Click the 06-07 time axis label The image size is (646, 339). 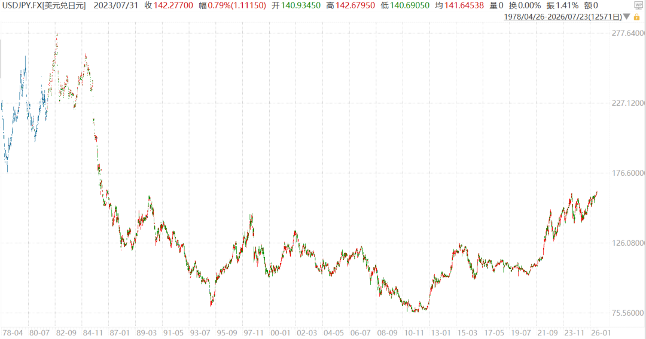coord(361,333)
